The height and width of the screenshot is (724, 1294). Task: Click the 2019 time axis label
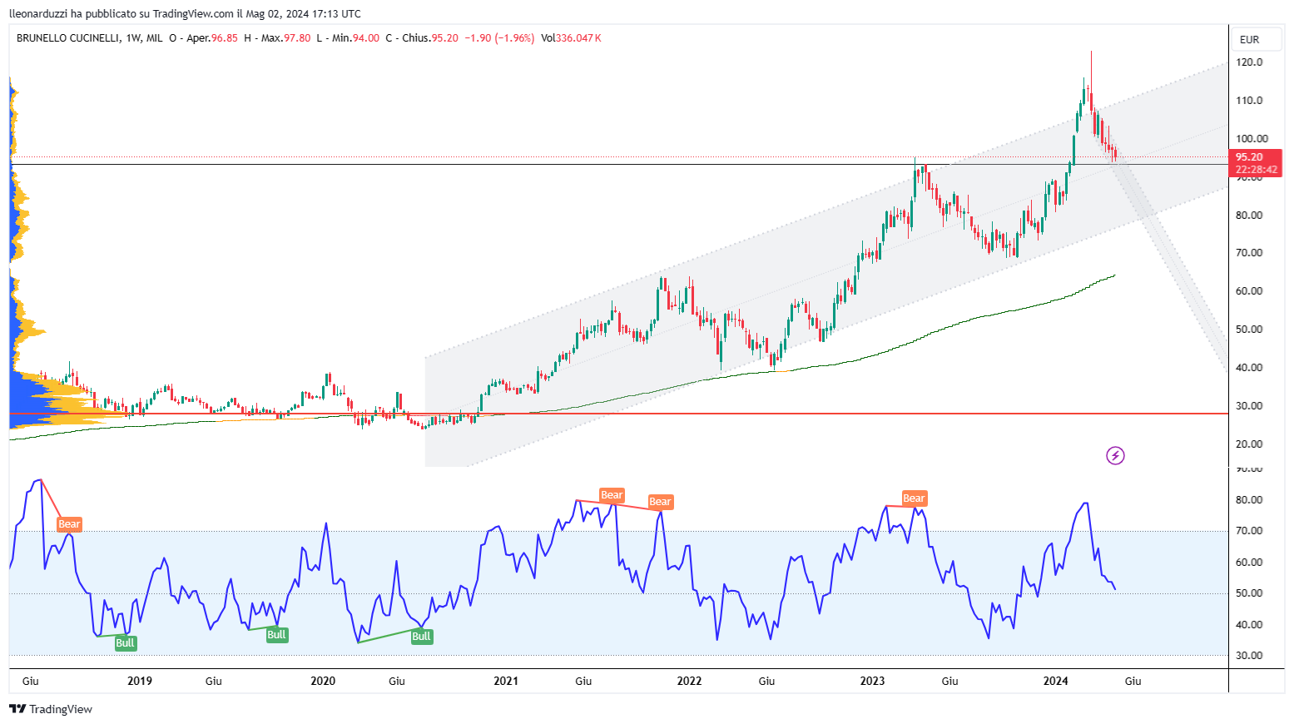pyautogui.click(x=140, y=681)
